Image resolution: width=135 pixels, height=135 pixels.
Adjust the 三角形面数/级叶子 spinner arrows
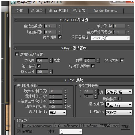[x=65, y=101]
